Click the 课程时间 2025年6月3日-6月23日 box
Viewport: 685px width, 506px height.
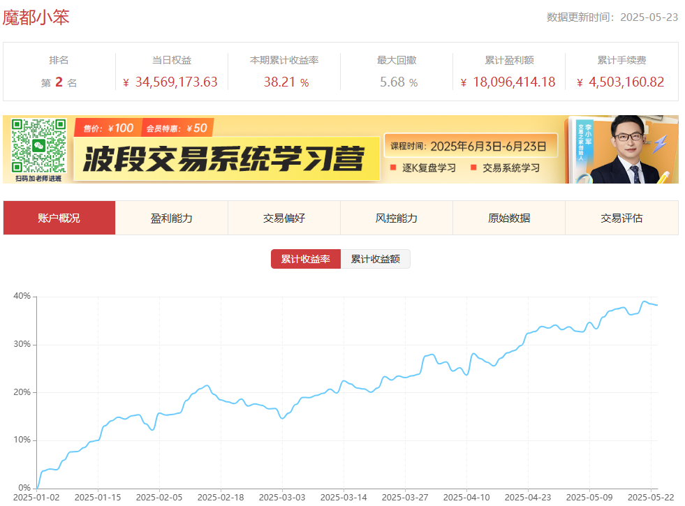471,146
